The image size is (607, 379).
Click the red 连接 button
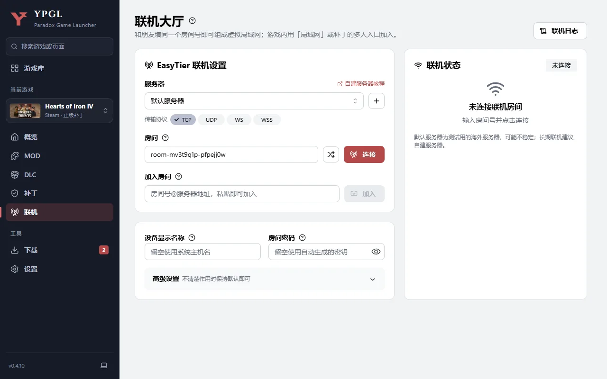click(x=364, y=154)
